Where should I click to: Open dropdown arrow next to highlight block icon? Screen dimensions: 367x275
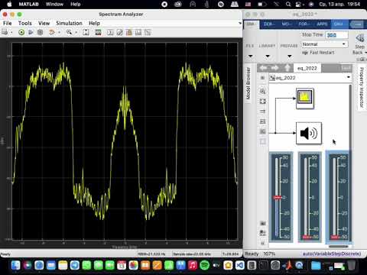tap(59, 33)
